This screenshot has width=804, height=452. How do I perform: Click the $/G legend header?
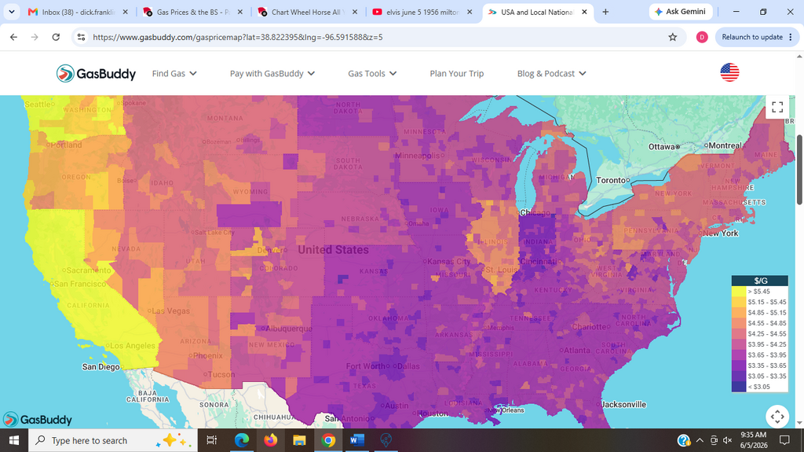coord(759,281)
